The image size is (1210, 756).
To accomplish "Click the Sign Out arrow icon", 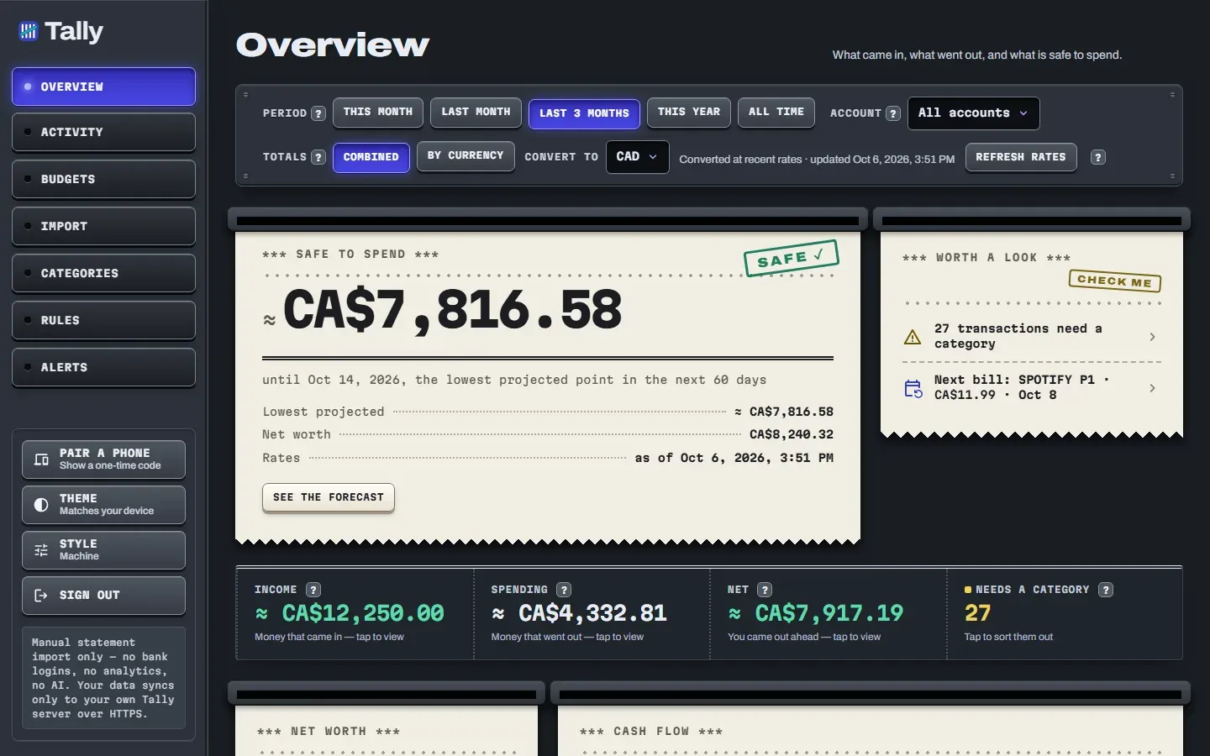I will click(x=41, y=596).
